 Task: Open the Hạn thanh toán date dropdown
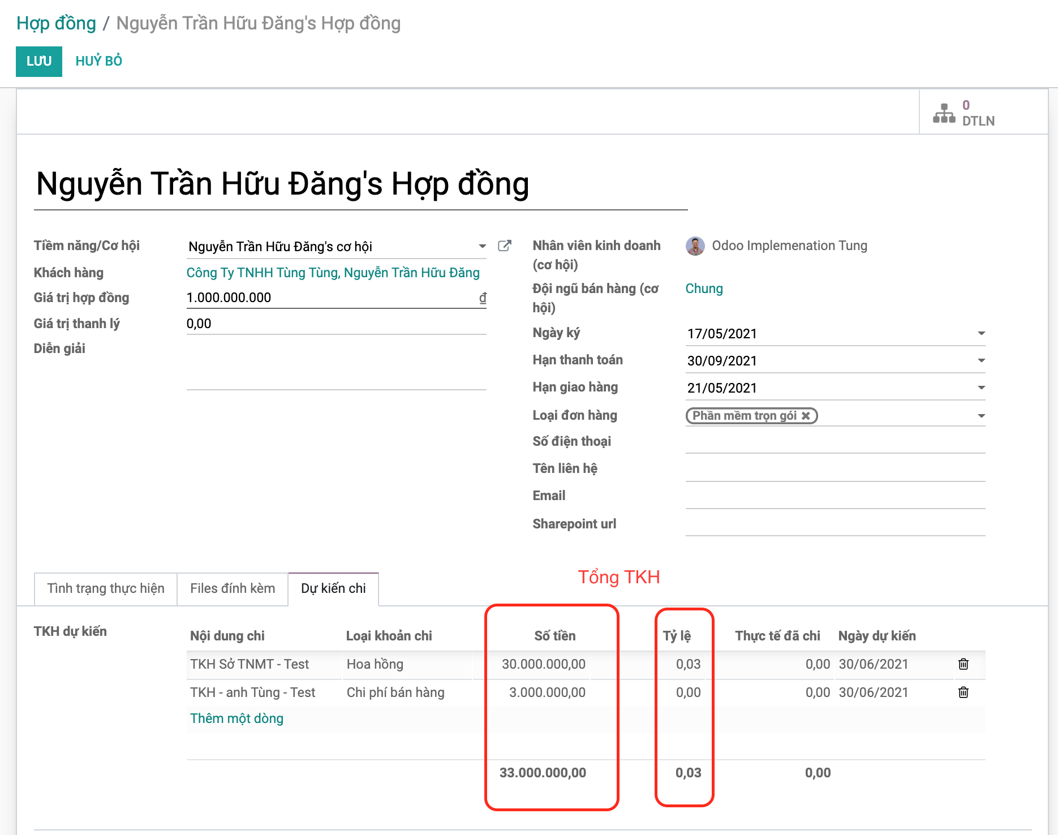point(981,361)
